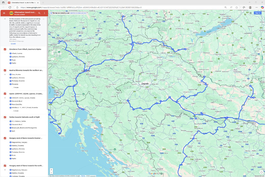The height and width of the screenshot is (177, 265).
Task: Select Slavonski Brod under Upute Lipovac route
Action: coord(17,101)
